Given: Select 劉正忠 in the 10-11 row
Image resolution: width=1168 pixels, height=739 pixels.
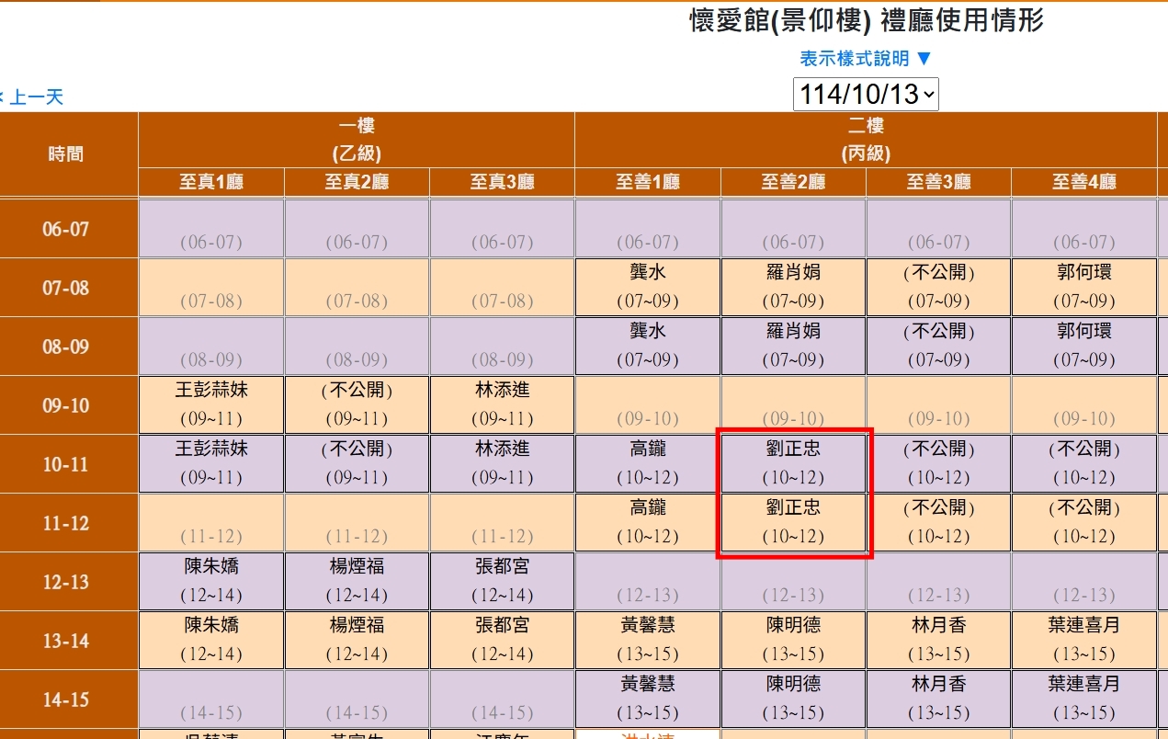Looking at the screenshot, I should [x=793, y=449].
